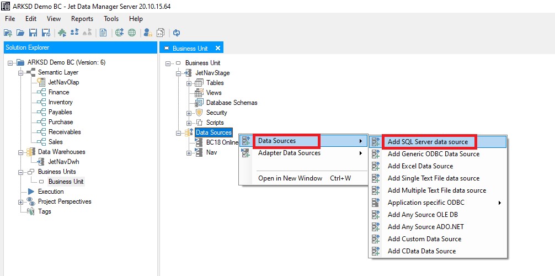The width and height of the screenshot is (555, 276).
Task: Collapse the Semantic Layer node
Action: click(x=21, y=72)
